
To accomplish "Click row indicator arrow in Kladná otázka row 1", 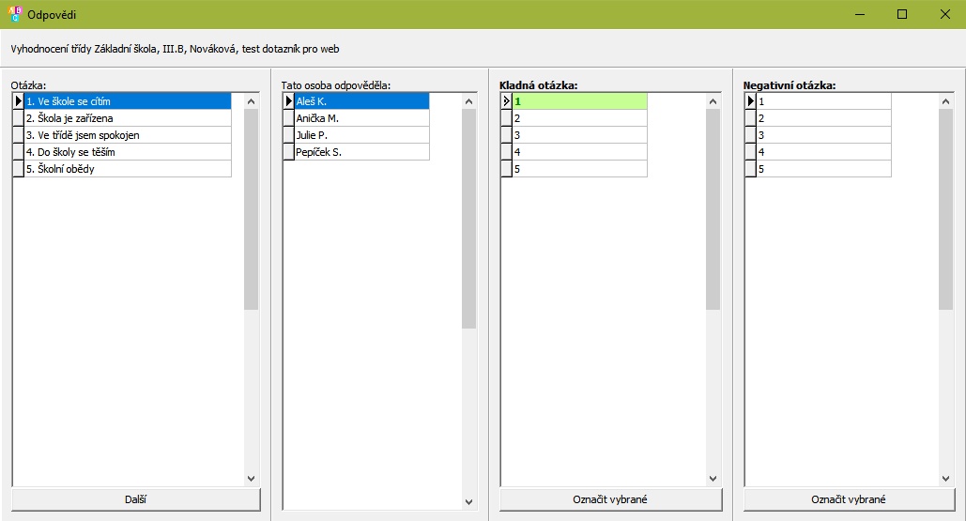I will point(506,101).
